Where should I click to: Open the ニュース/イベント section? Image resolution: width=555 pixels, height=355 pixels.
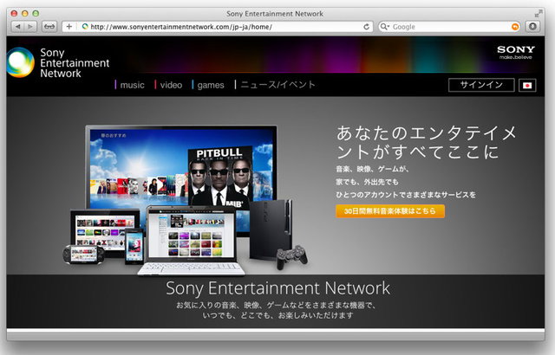pos(275,85)
